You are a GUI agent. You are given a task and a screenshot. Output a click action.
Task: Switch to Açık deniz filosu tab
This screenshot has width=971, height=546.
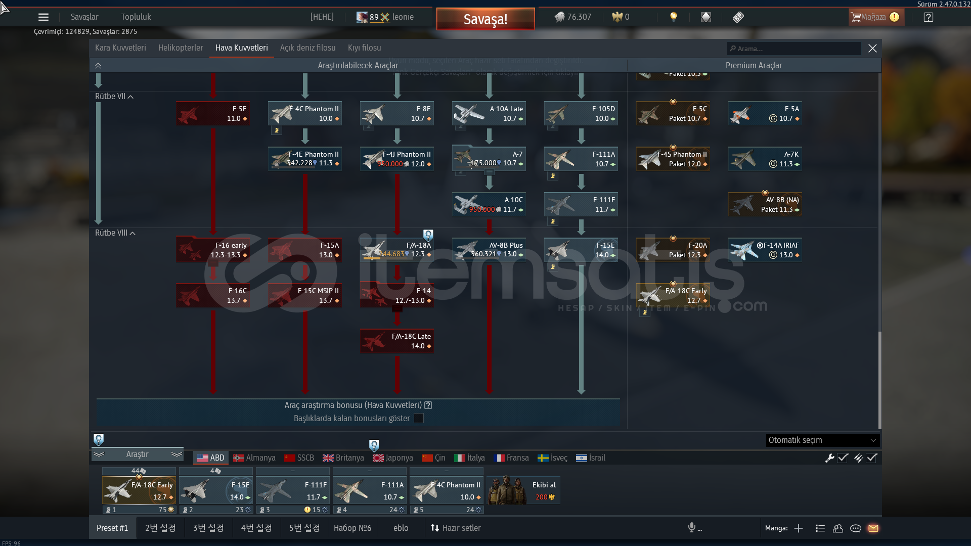point(308,48)
